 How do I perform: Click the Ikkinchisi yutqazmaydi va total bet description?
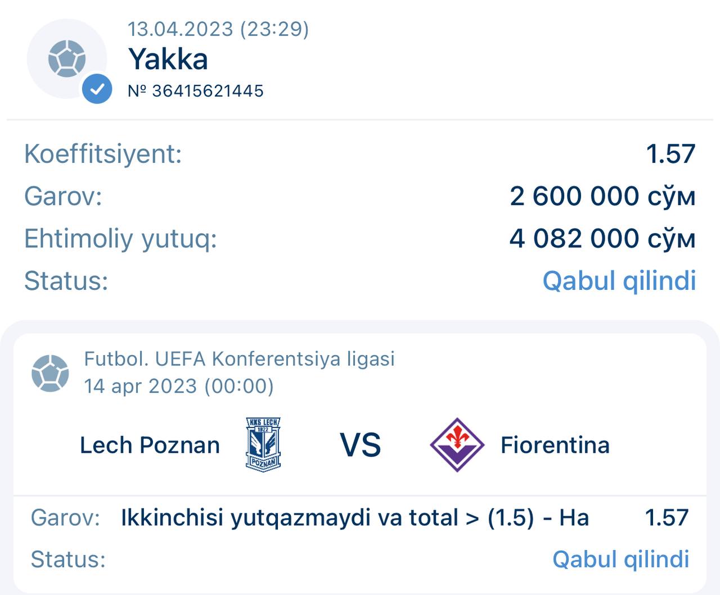pos(354,517)
